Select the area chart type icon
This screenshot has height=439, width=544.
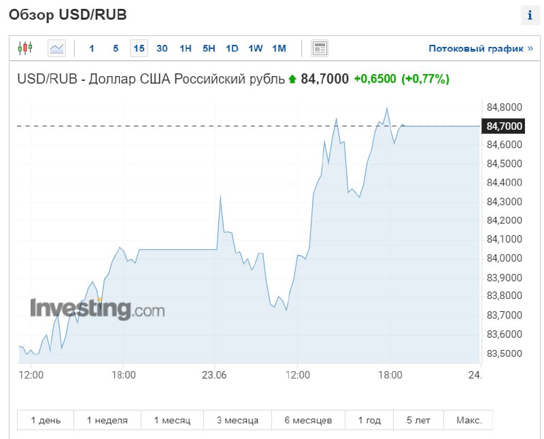56,48
